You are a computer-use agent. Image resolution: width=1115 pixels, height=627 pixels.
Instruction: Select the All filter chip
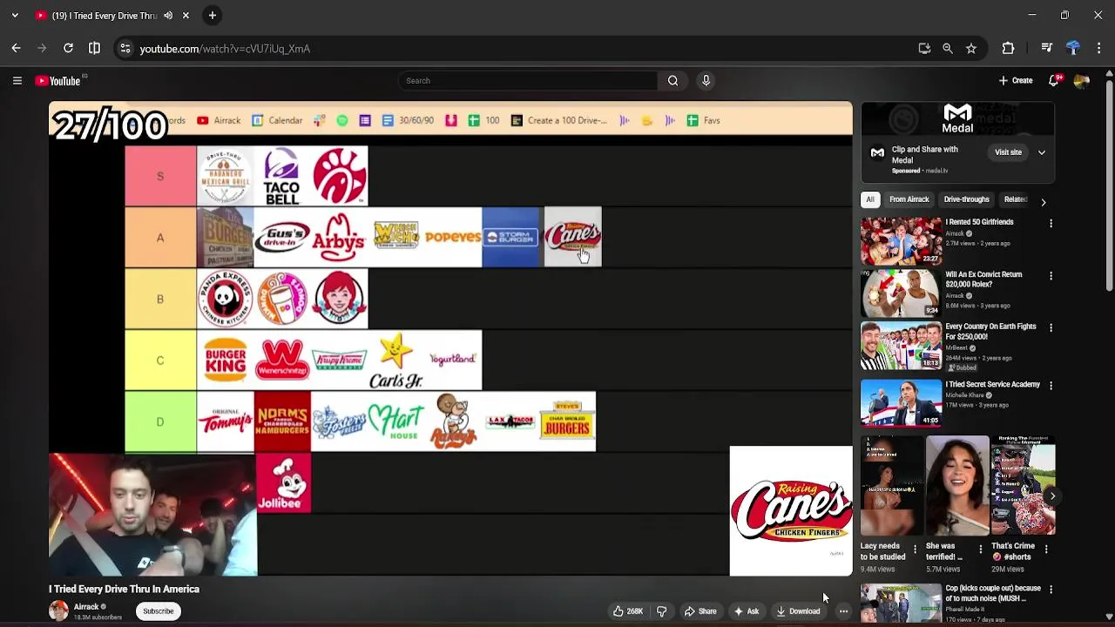(870, 199)
